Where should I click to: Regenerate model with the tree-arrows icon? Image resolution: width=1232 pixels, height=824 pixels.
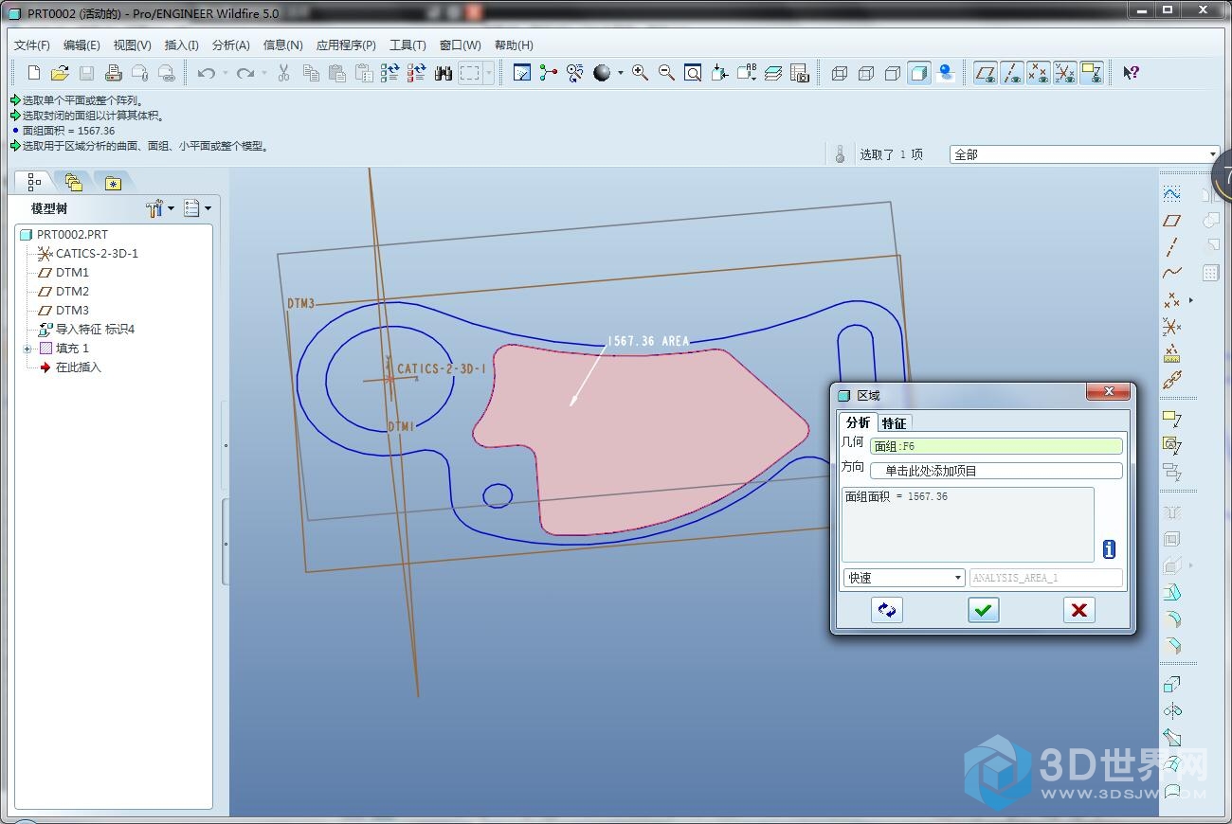click(x=390, y=73)
